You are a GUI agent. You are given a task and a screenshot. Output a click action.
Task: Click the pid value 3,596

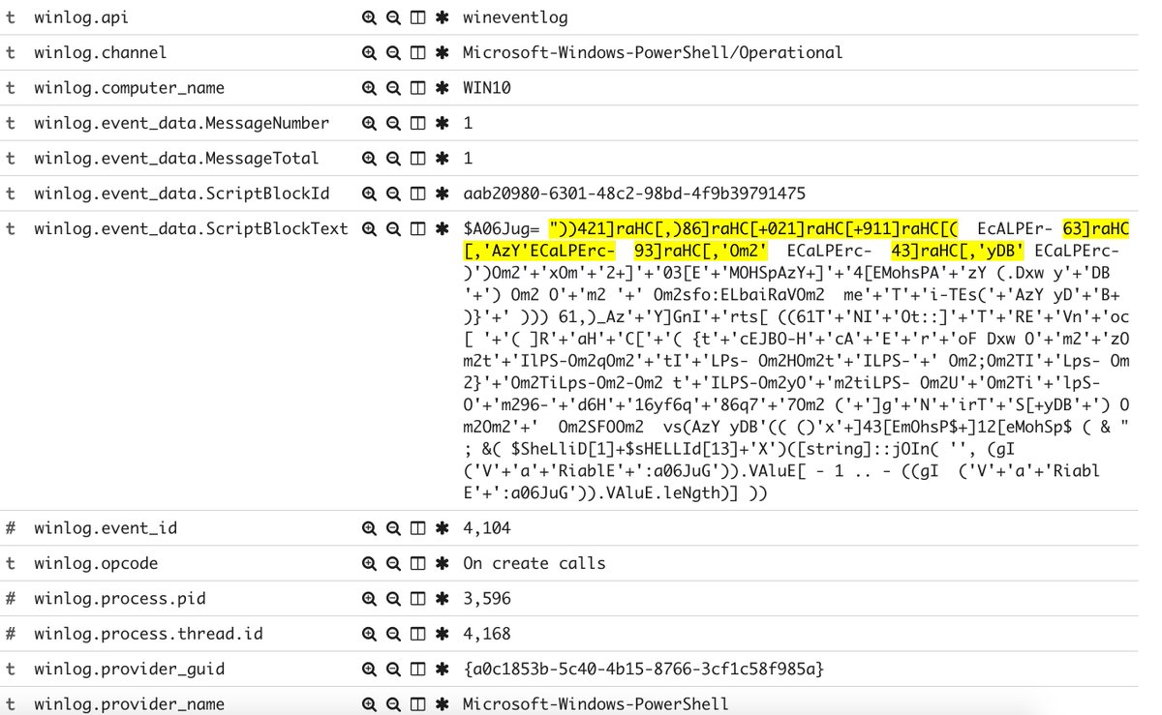click(487, 599)
